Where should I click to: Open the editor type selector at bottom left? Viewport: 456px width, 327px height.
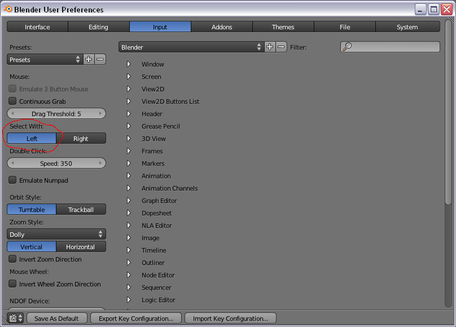tap(16, 318)
